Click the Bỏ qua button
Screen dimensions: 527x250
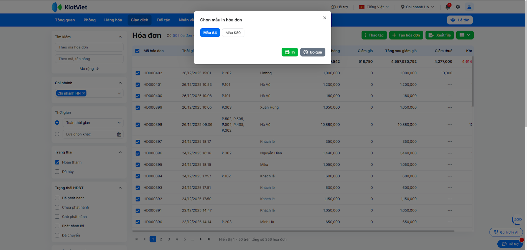pos(313,52)
